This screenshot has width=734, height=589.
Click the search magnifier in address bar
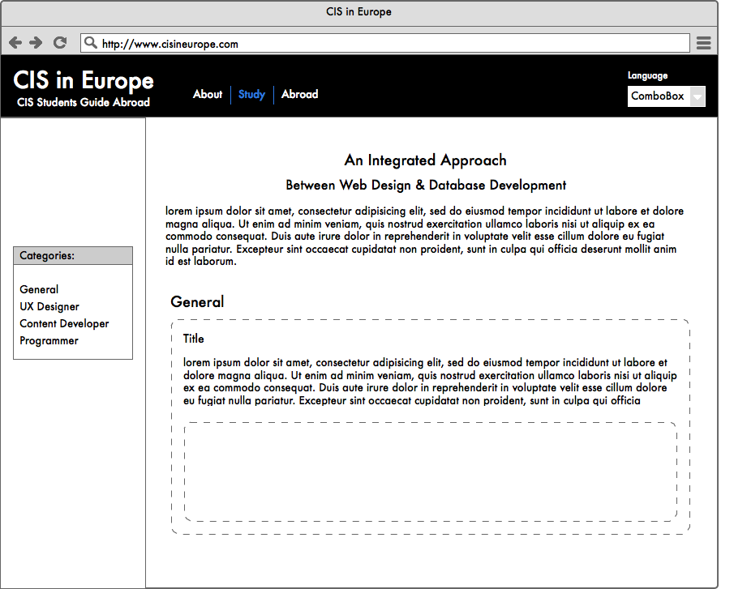pos(91,43)
